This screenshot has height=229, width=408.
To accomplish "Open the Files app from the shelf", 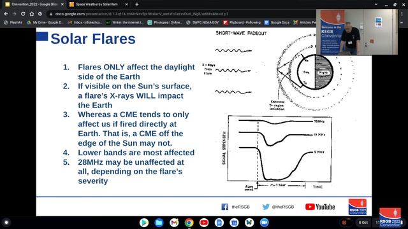I will (159, 223).
